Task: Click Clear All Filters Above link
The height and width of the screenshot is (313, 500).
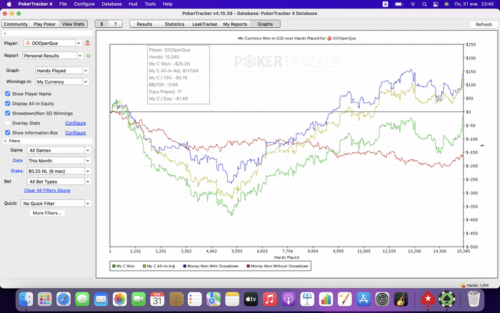Action: click(x=47, y=191)
